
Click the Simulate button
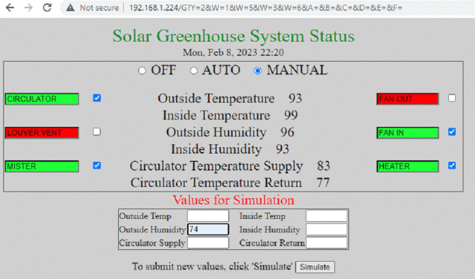coord(315,267)
